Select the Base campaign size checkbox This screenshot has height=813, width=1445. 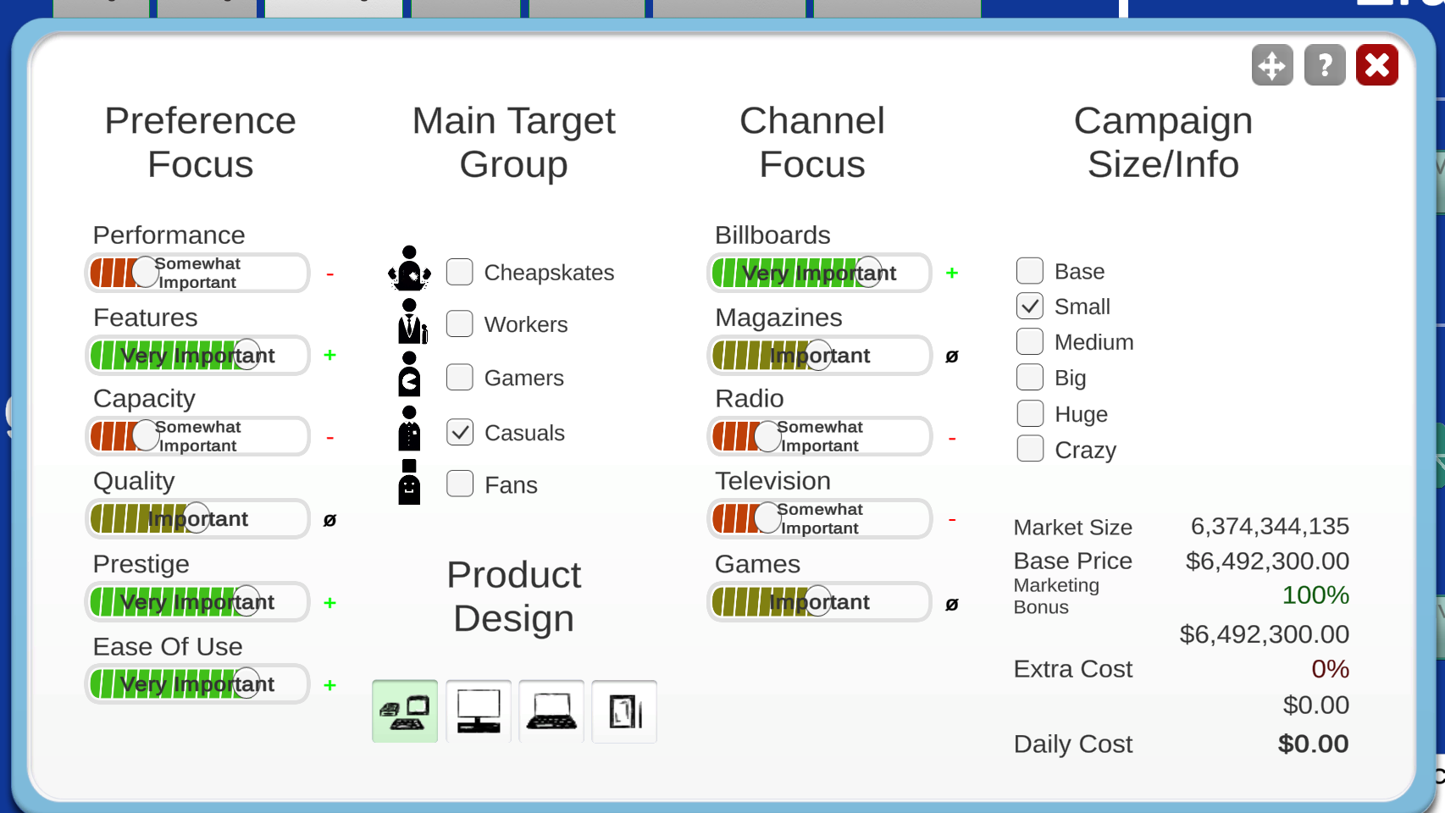(x=1030, y=271)
